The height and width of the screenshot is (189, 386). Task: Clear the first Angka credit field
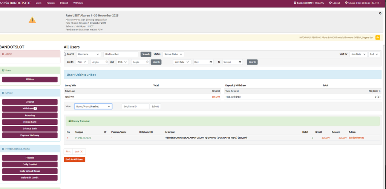(x=107, y=62)
